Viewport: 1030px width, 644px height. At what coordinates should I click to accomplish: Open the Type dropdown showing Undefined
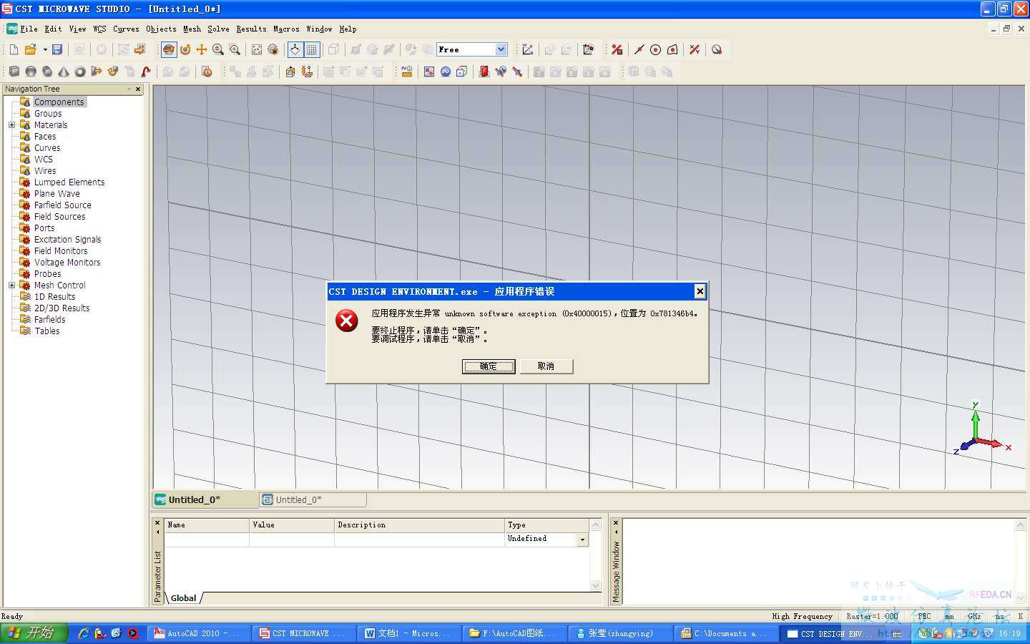(582, 540)
